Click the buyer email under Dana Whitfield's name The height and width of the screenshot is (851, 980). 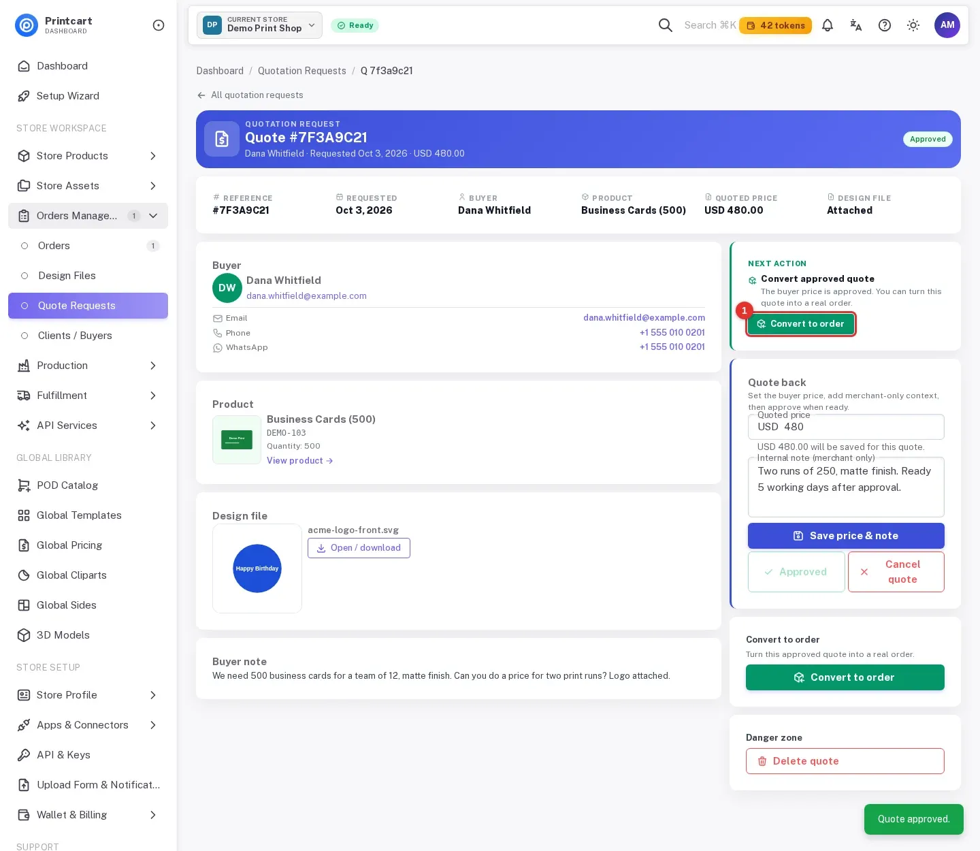(306, 296)
